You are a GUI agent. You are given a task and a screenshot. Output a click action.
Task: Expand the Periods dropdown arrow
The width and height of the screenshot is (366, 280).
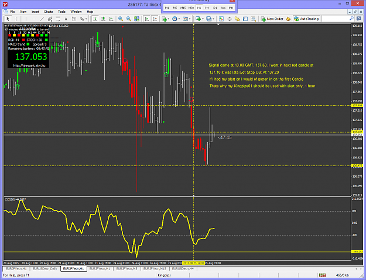pos(179,19)
